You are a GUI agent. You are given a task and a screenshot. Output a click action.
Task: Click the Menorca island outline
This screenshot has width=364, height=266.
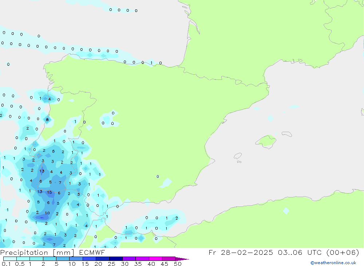point(287,134)
